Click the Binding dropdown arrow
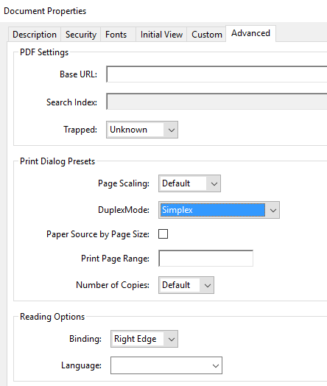This screenshot has width=327, height=386. [x=172, y=340]
